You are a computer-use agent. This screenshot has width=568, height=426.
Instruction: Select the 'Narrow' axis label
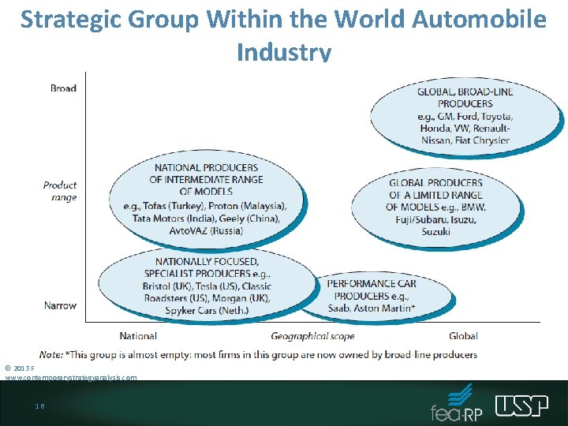pyautogui.click(x=60, y=305)
